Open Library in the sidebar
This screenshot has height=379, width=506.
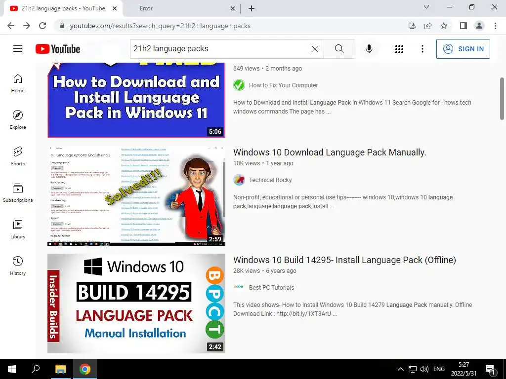click(18, 229)
